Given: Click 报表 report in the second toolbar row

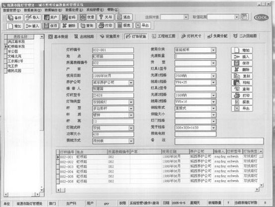Looking at the screenshot, I should pos(124,26).
